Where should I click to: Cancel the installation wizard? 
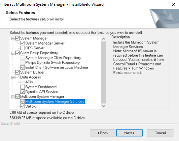[160, 133]
